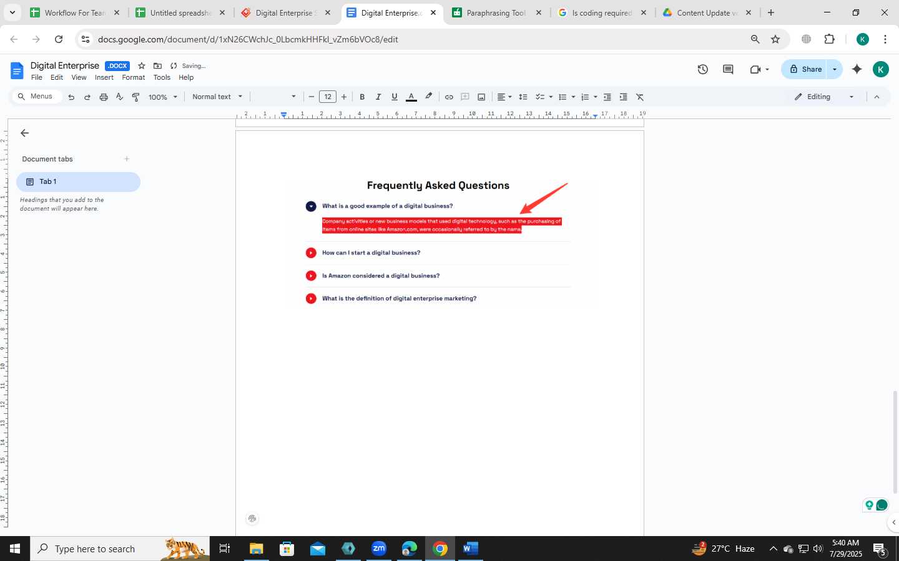Open the Chrome extensions icon
Image resolution: width=899 pixels, height=561 pixels.
(x=829, y=39)
